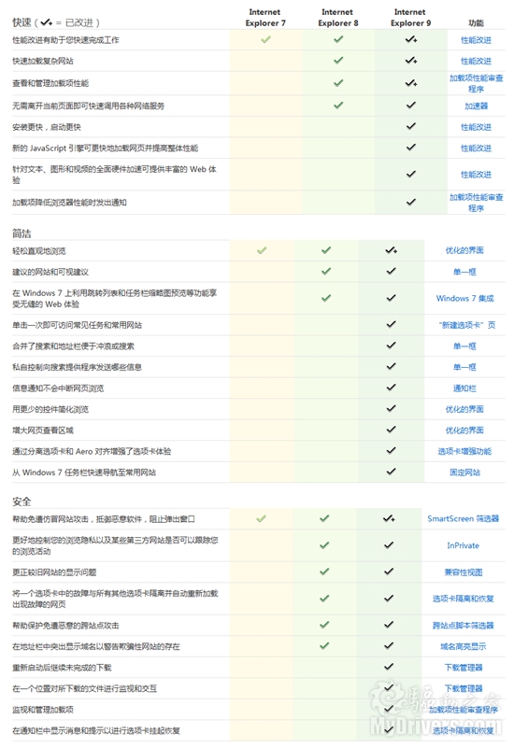
Task: Click the IE8 checkmark in 快速加载复杂网站 row
Action: pyautogui.click(x=338, y=60)
